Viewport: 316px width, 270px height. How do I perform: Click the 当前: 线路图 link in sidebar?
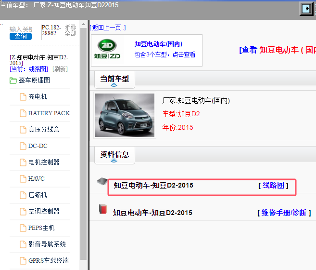coord(29,69)
